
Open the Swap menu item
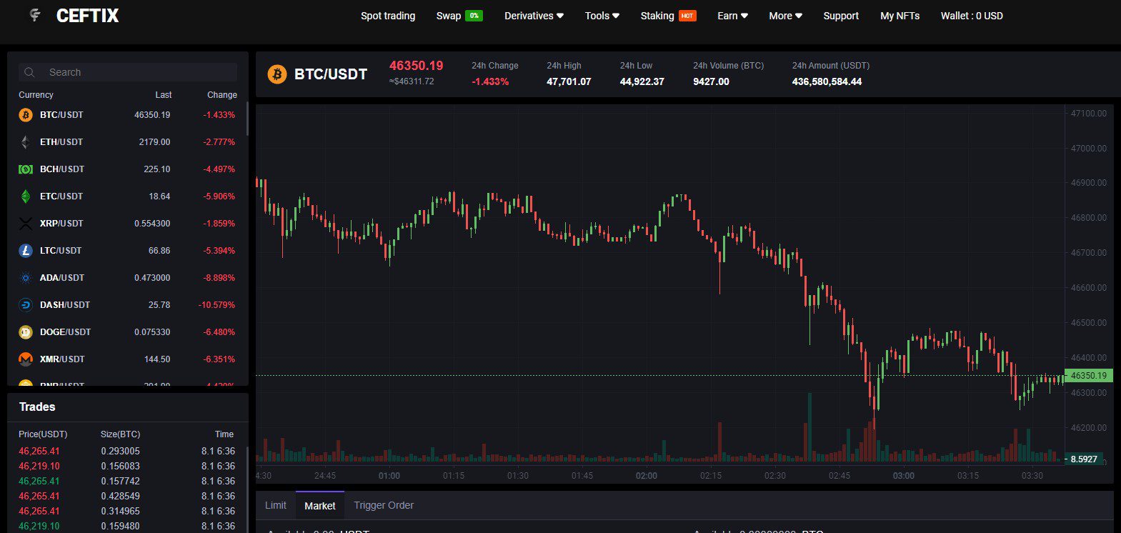pos(449,16)
